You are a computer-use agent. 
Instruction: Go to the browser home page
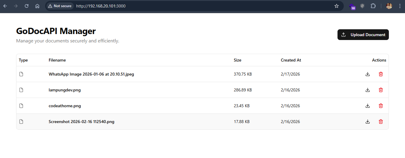point(37,6)
